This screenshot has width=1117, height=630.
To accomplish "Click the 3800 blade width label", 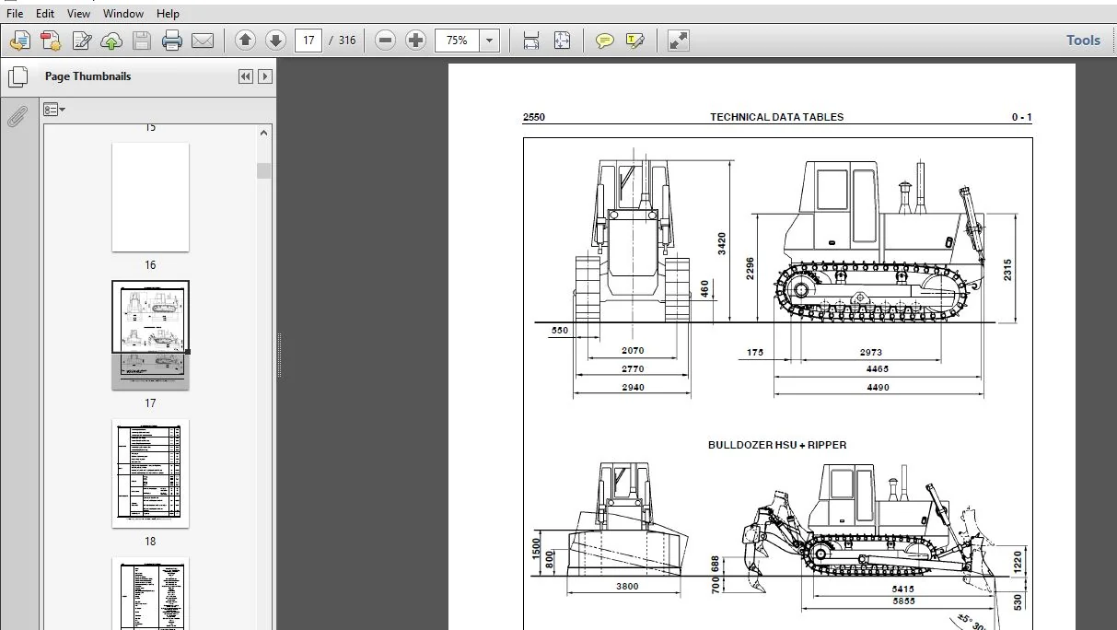I will (626, 586).
